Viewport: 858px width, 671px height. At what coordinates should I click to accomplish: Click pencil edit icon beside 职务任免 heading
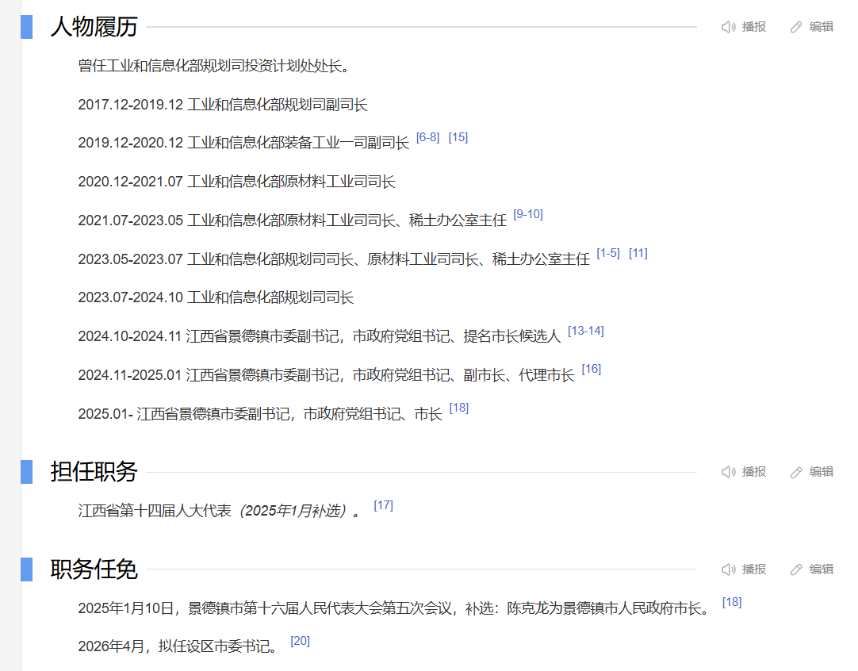pos(796,569)
